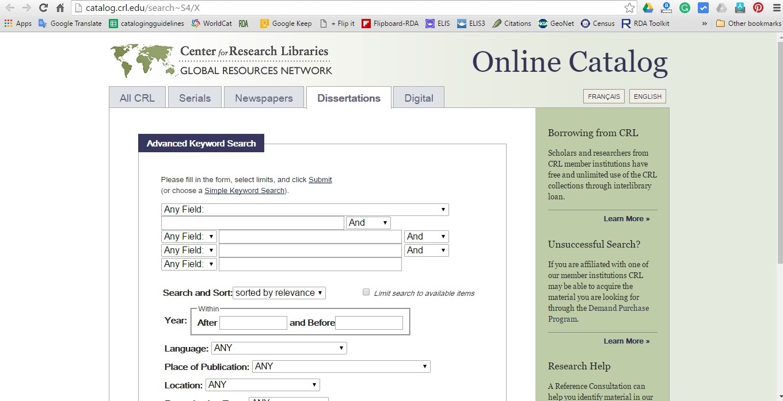This screenshot has width=783, height=401.
Task: Open the Place of Publication dropdown
Action: point(341,367)
